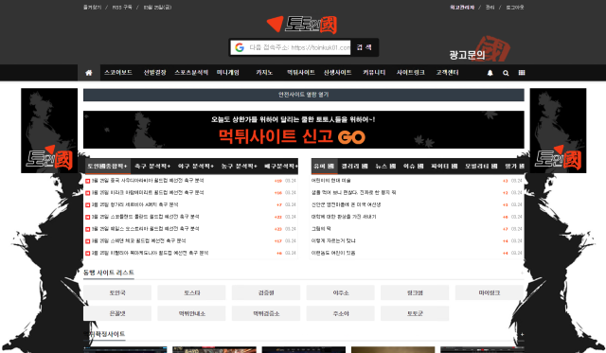Open the first thumbnail under 먹튀확정사이트

coord(125,350)
